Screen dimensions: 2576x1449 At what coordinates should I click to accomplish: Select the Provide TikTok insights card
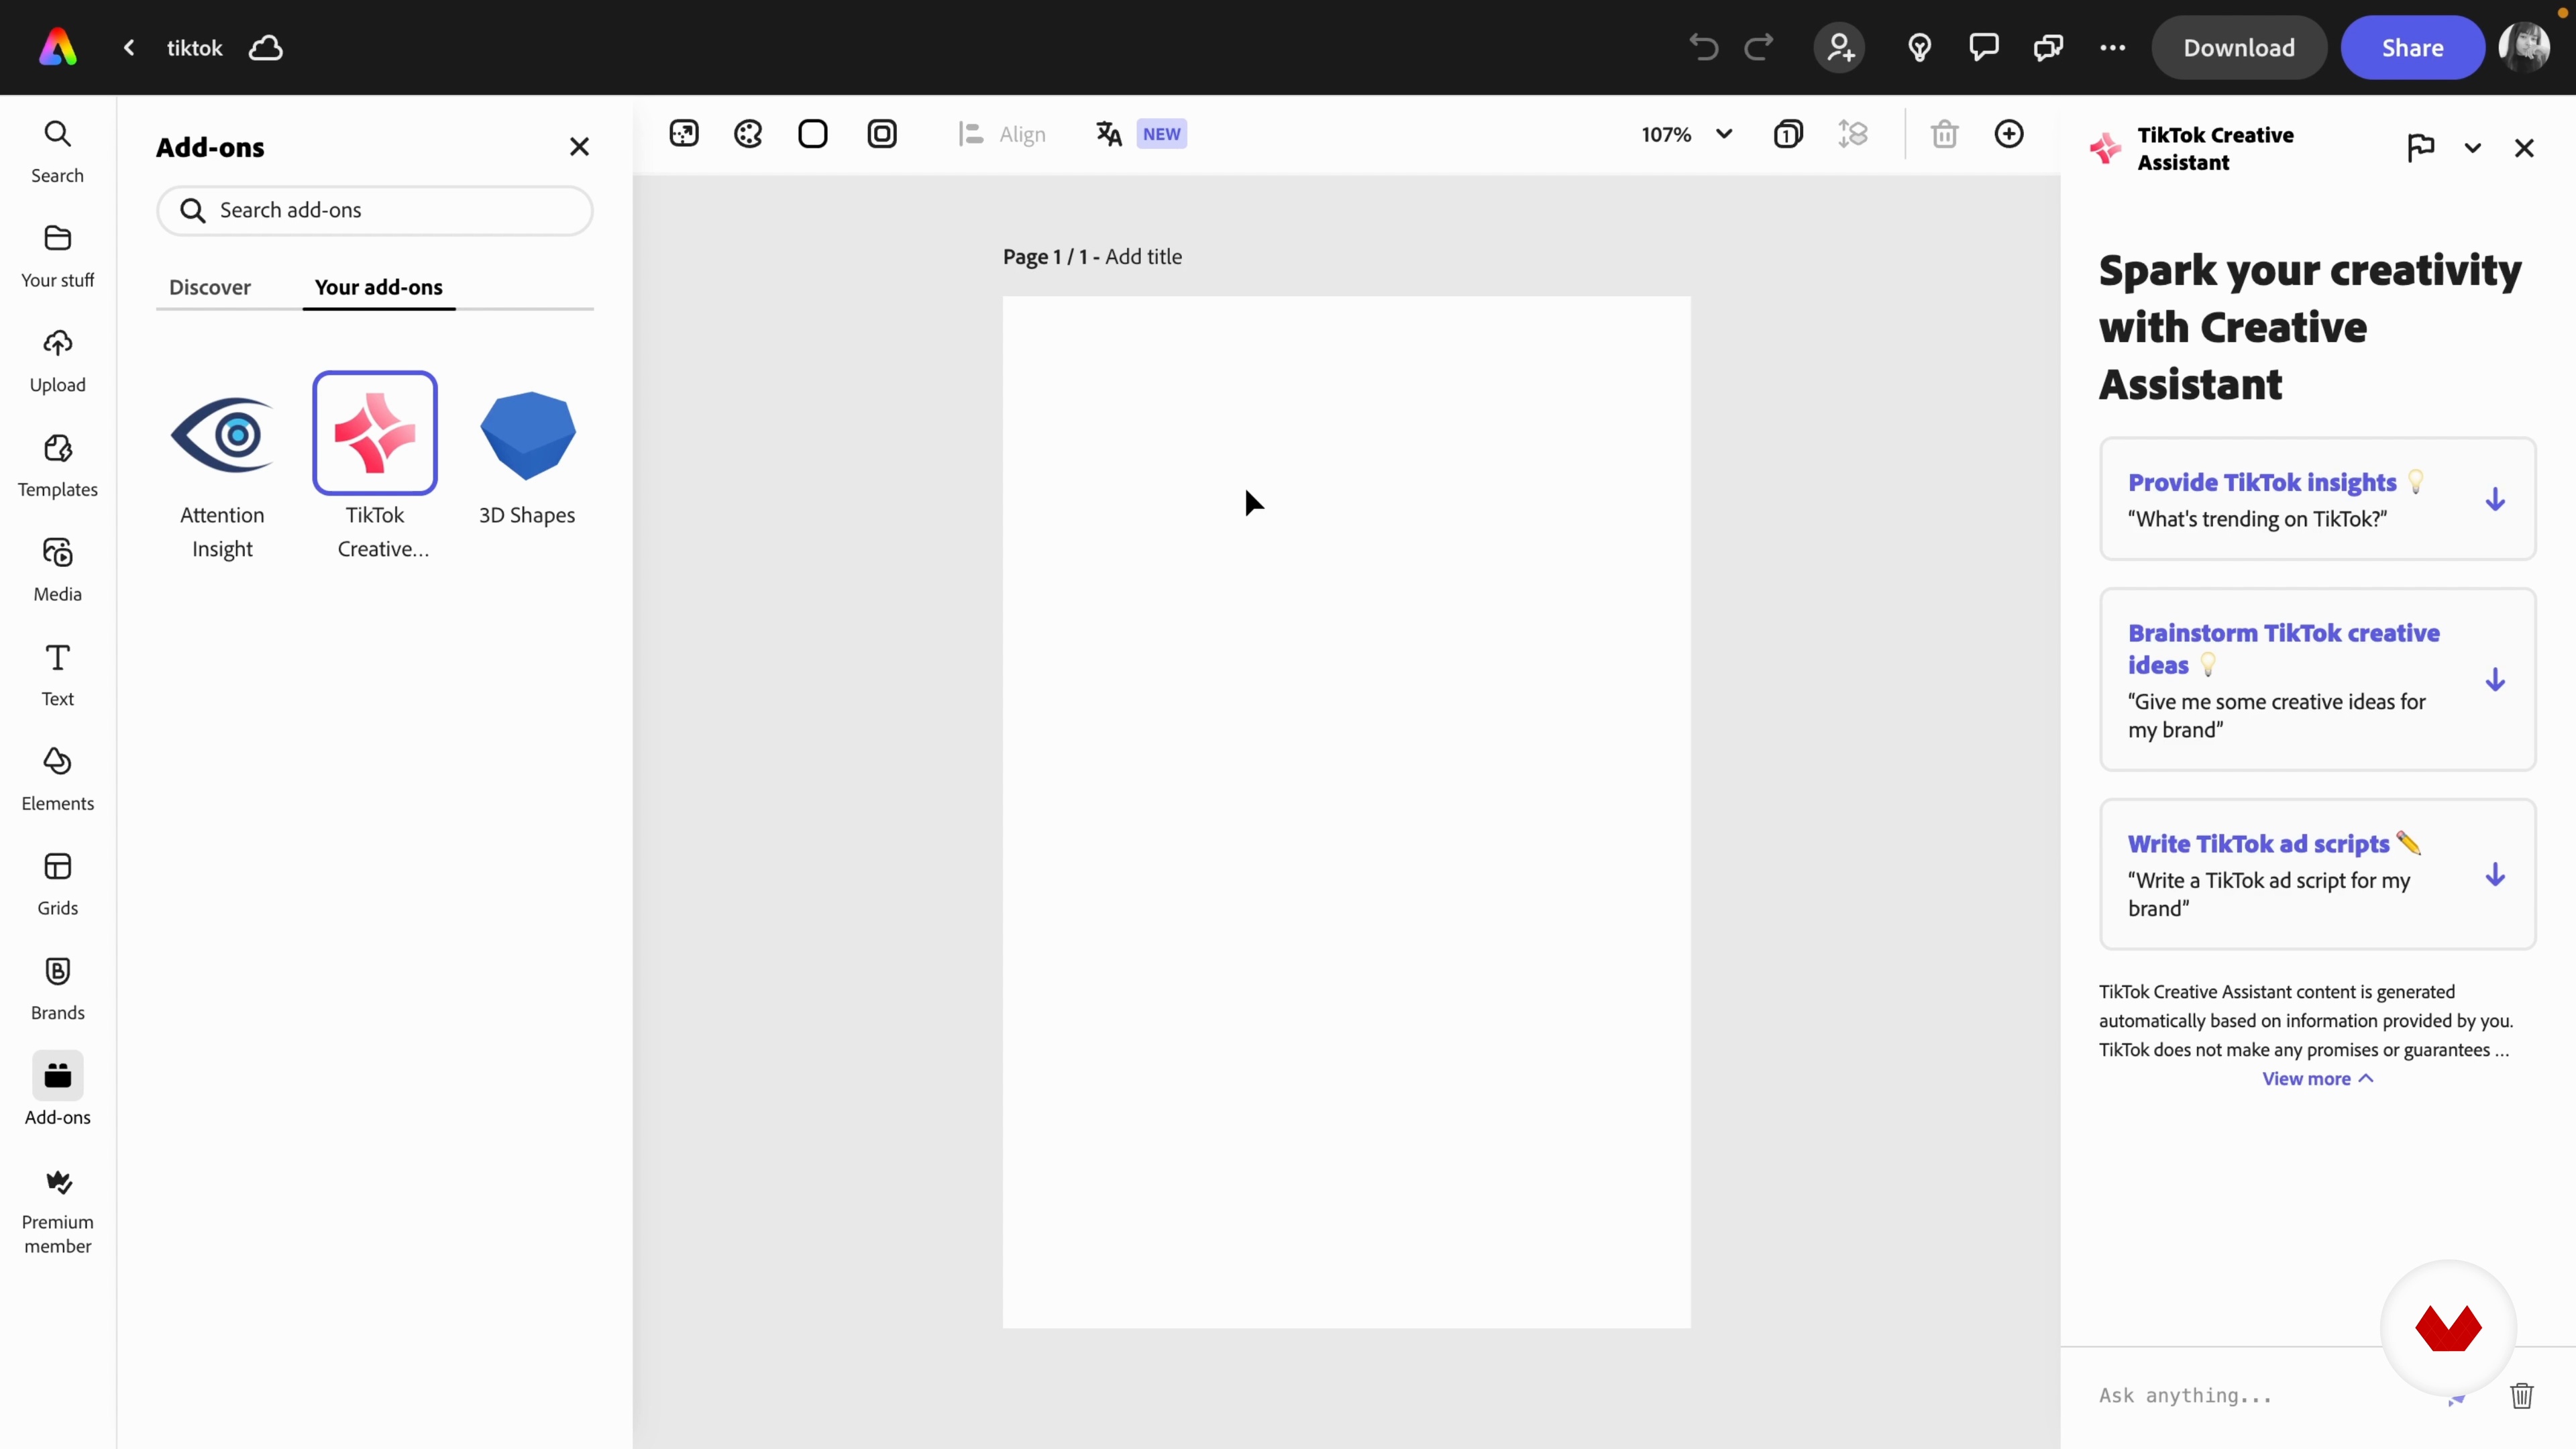click(2318, 499)
